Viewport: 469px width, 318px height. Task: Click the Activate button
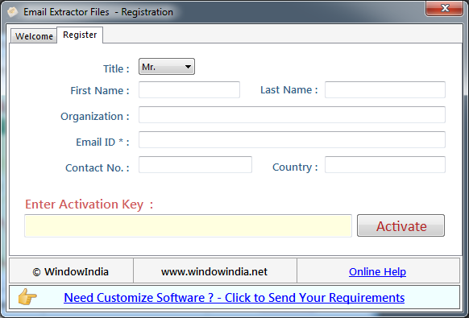click(401, 225)
